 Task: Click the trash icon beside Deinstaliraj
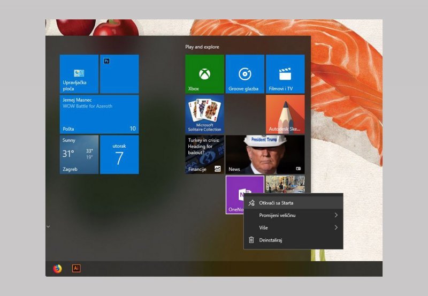click(x=251, y=240)
